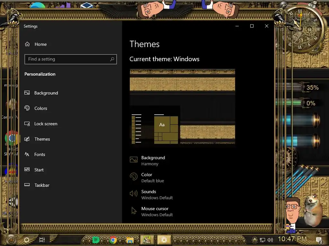The width and height of the screenshot is (329, 246).
Task: Click the search magnifier icon in Settings
Action: [x=112, y=59]
